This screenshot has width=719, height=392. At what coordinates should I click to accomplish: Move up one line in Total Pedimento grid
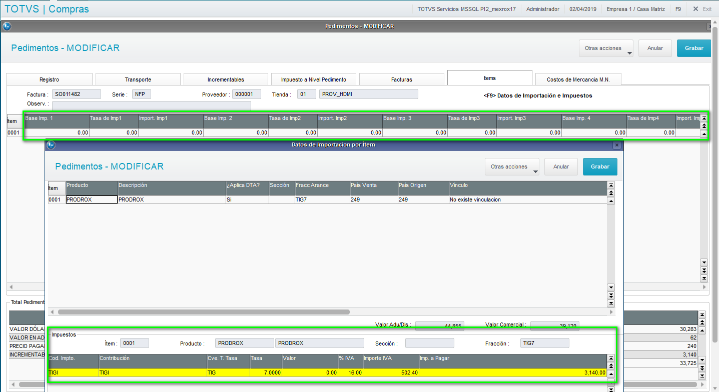pos(702,330)
